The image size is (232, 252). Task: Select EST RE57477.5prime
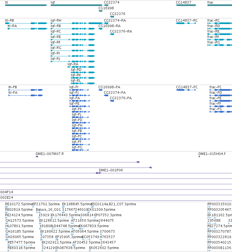(20, 245)
